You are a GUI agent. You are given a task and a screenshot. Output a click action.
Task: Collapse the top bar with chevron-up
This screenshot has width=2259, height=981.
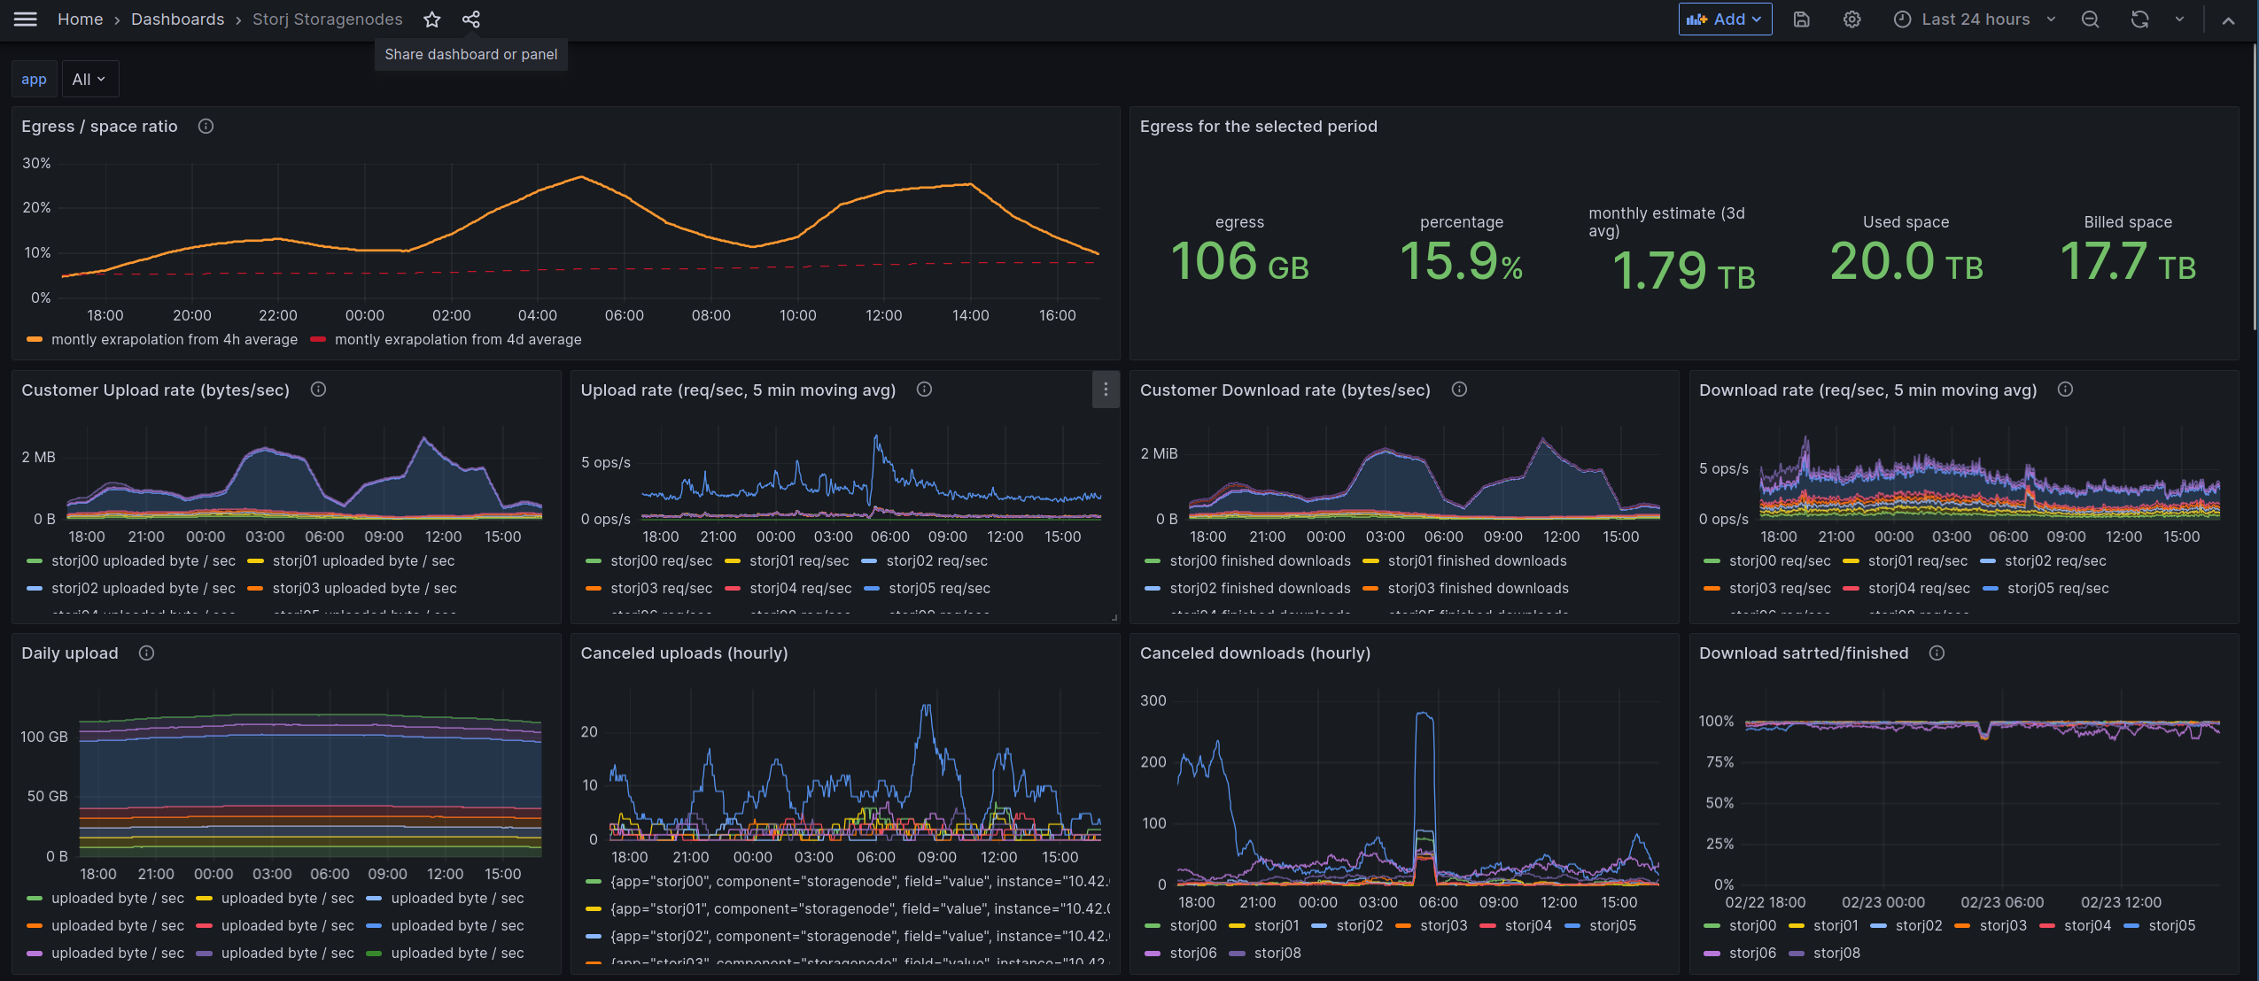[x=2228, y=19]
